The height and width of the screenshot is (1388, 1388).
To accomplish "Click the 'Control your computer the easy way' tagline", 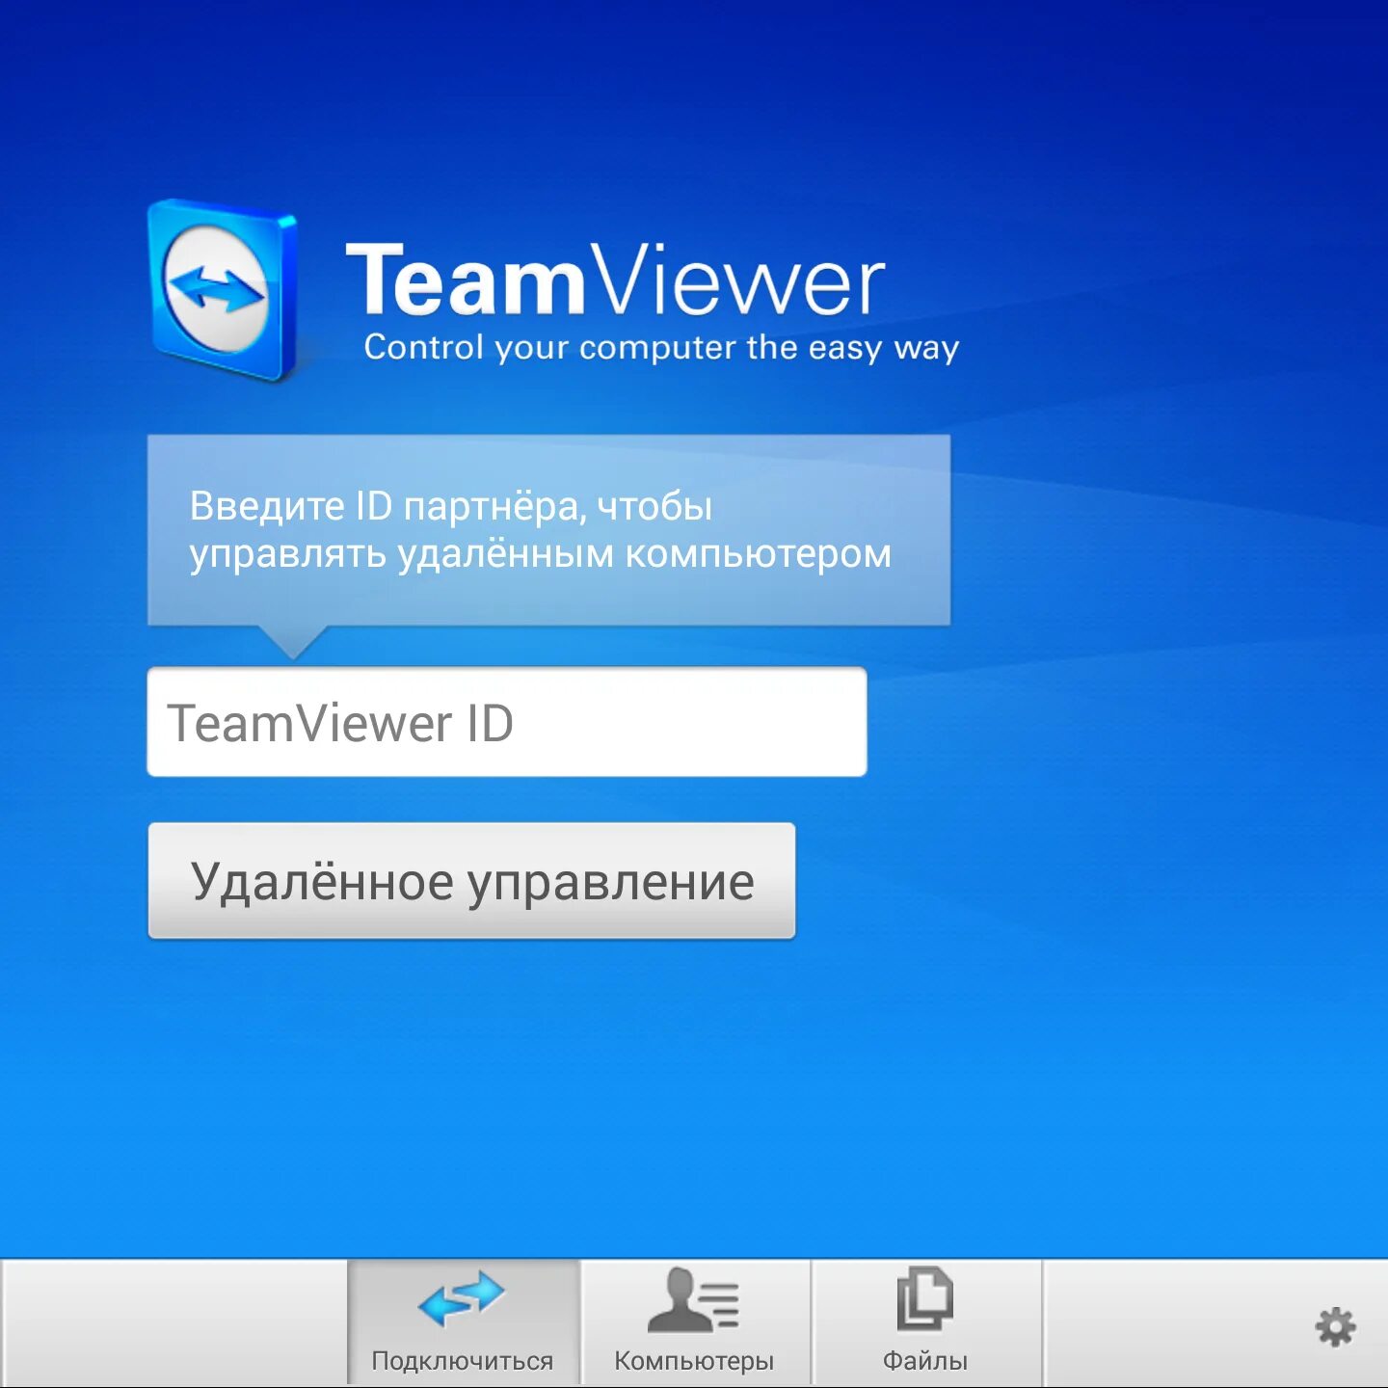I will (661, 348).
